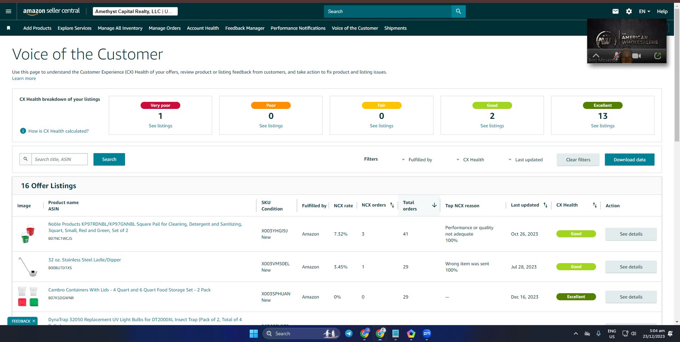See details for Noble Products Square Pail
Screen dimensions: 680x342
coord(631,234)
